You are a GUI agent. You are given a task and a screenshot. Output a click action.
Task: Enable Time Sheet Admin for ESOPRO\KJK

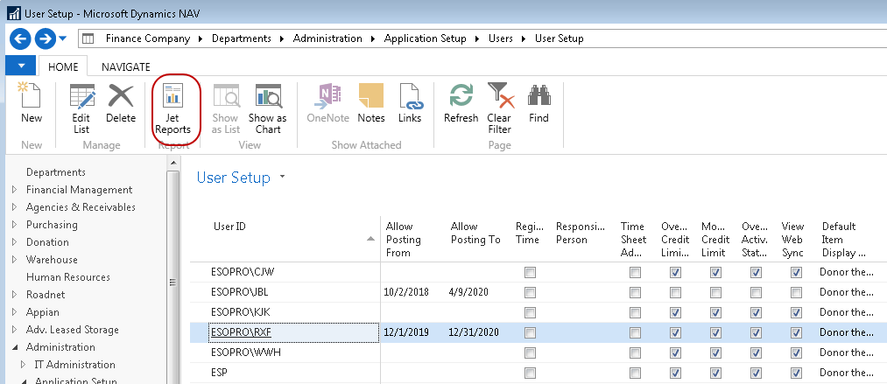click(635, 312)
